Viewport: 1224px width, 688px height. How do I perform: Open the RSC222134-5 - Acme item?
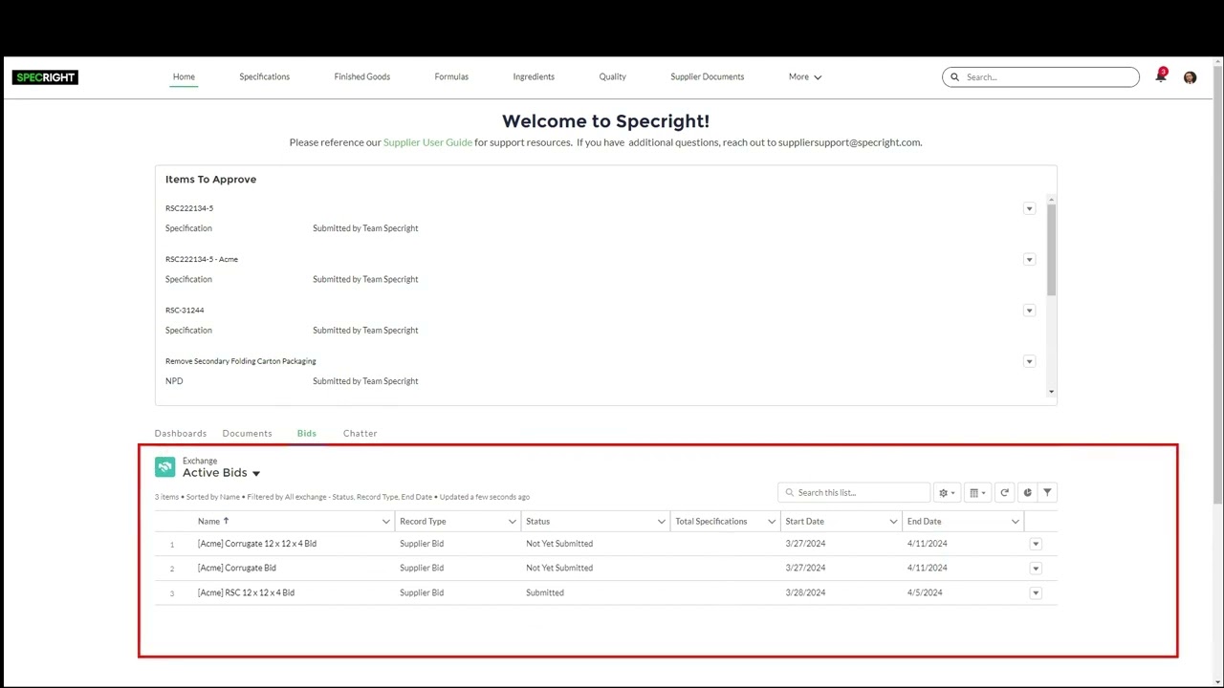[x=202, y=260]
